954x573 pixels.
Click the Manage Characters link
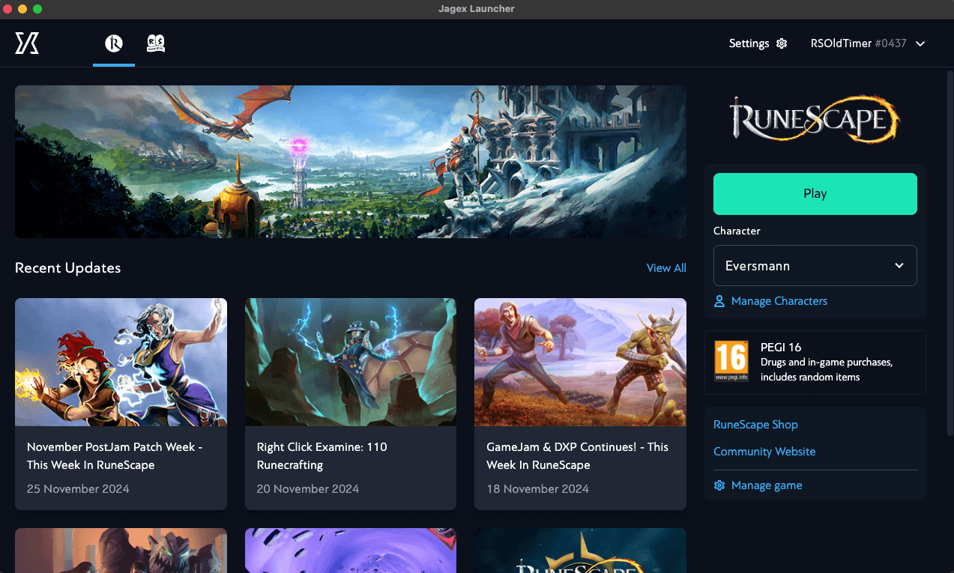point(779,301)
